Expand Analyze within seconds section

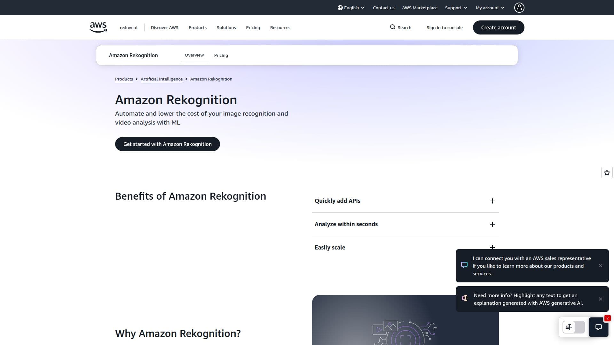click(405, 224)
